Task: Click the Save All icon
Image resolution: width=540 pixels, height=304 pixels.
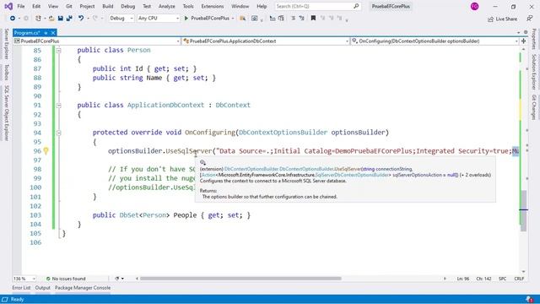Action: (x=69, y=19)
